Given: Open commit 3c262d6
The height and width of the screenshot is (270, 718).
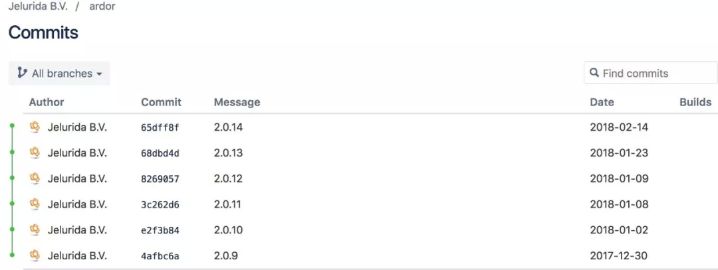Looking at the screenshot, I should (160, 204).
